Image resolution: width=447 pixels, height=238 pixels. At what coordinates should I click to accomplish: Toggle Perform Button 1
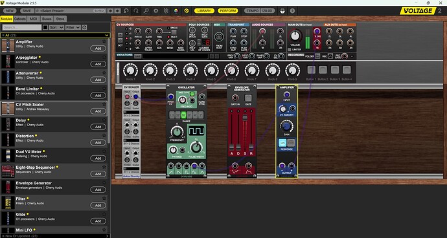[x=312, y=70]
